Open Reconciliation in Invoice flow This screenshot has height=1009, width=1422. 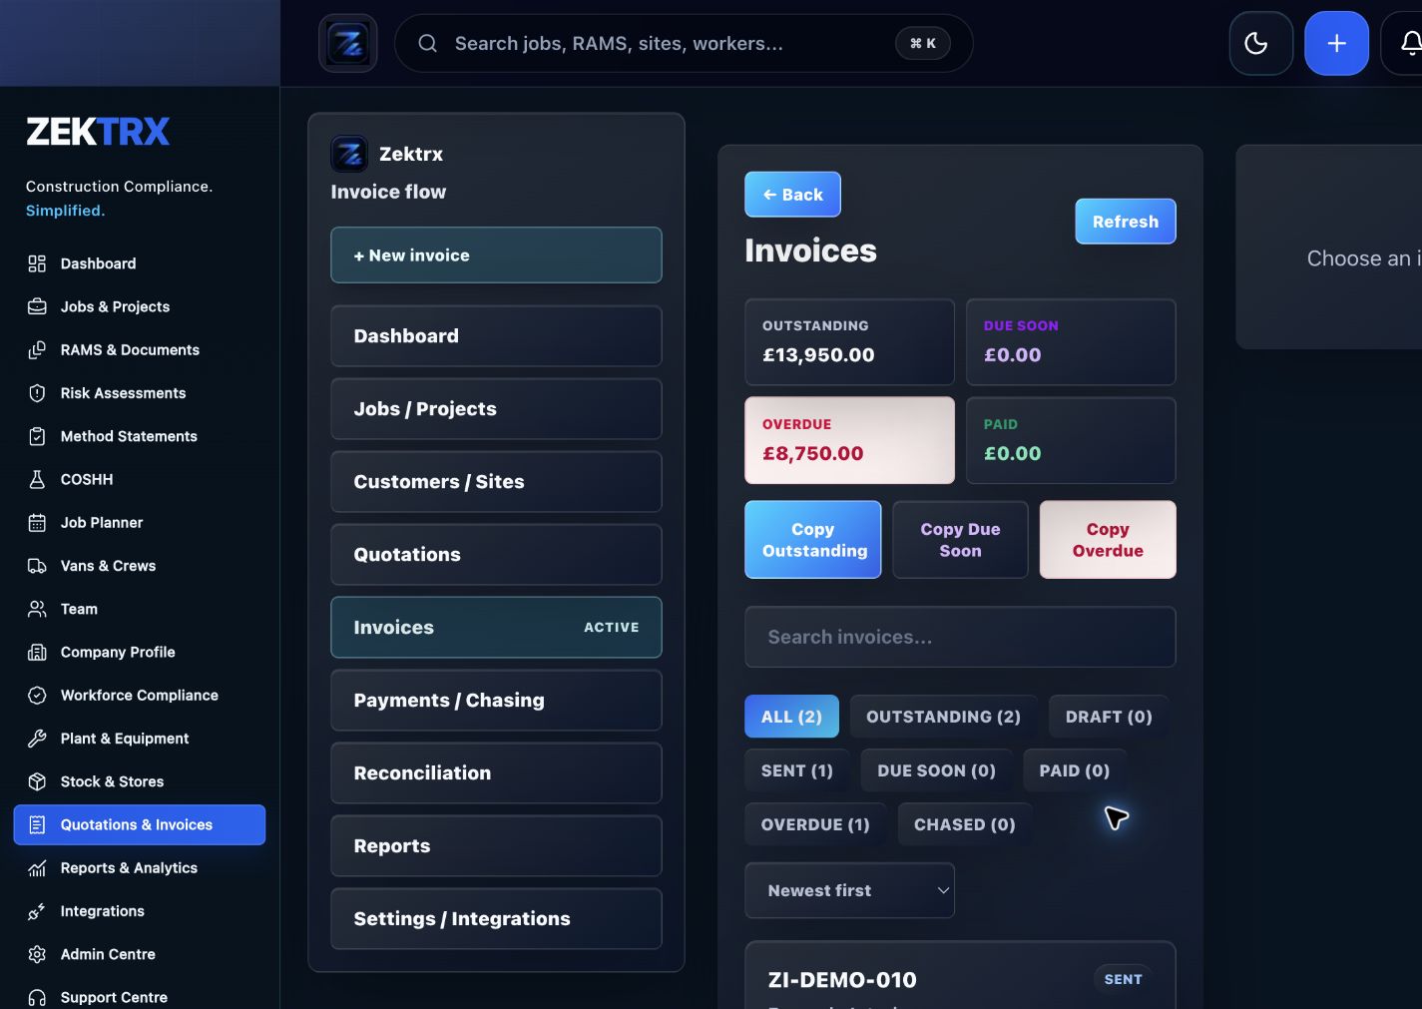[x=496, y=773]
